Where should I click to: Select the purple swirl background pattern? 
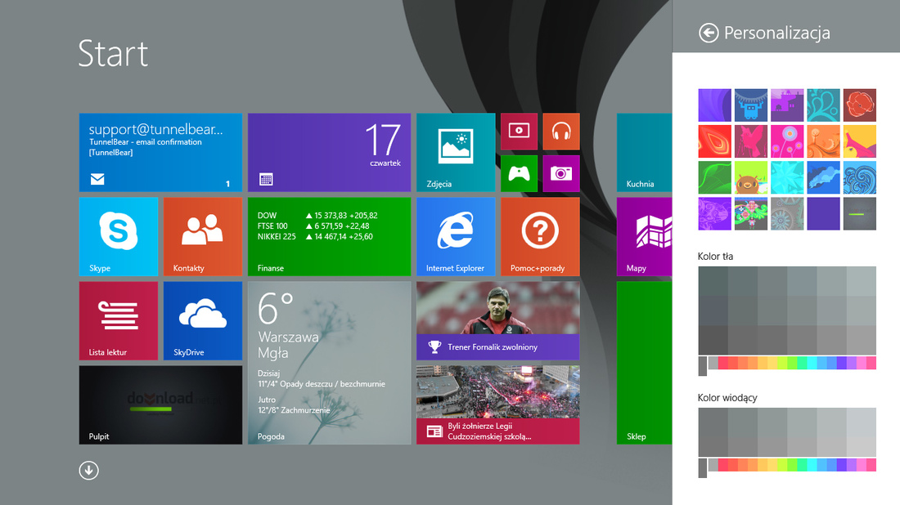(714, 105)
